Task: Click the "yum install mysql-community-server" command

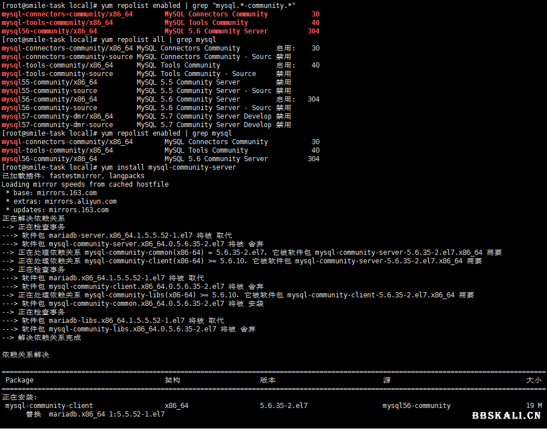Action: tap(168, 167)
